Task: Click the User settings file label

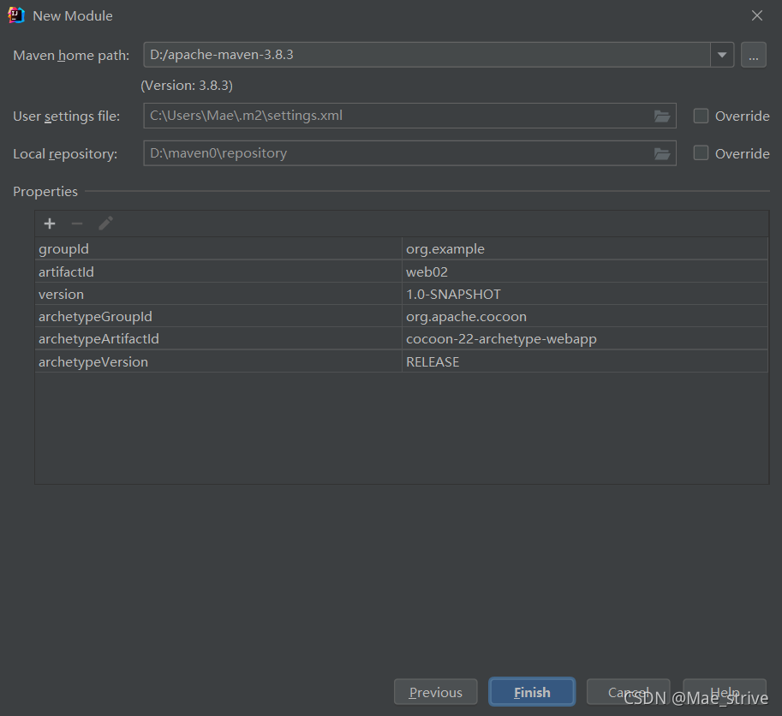Action: pyautogui.click(x=66, y=116)
